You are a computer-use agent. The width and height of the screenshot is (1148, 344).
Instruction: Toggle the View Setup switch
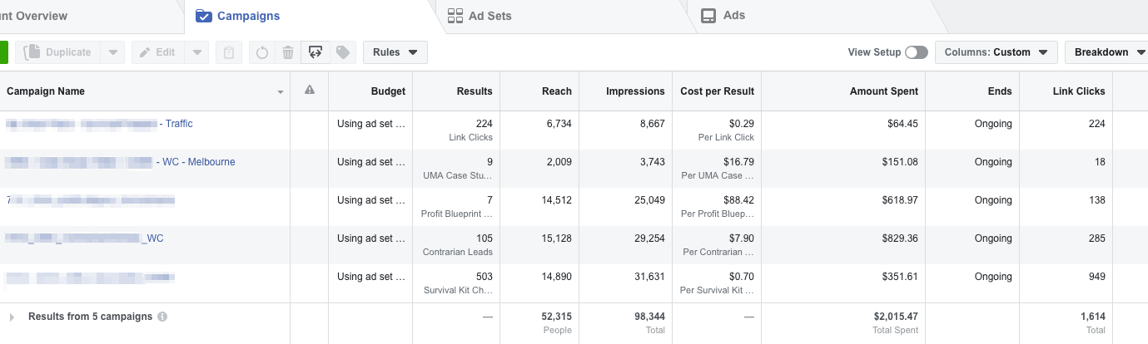916,52
